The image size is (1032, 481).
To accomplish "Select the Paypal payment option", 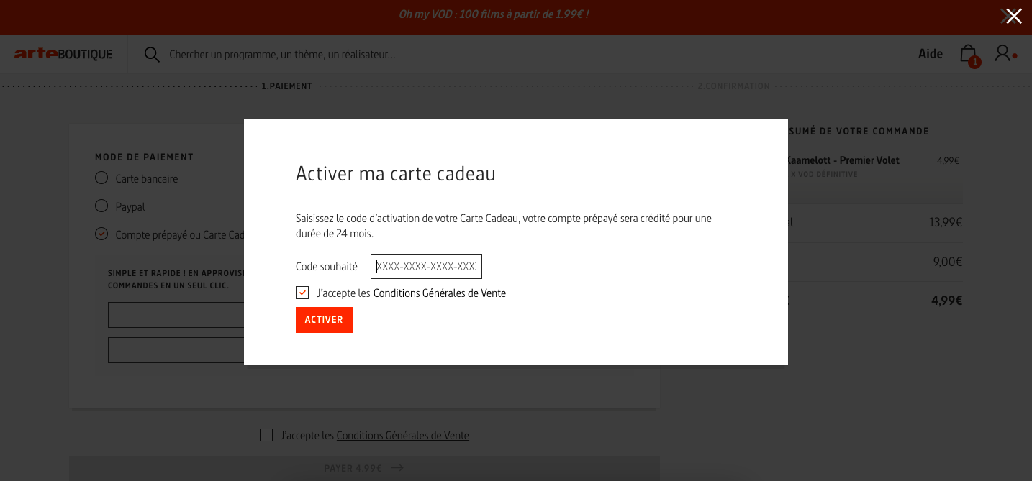I will [101, 206].
